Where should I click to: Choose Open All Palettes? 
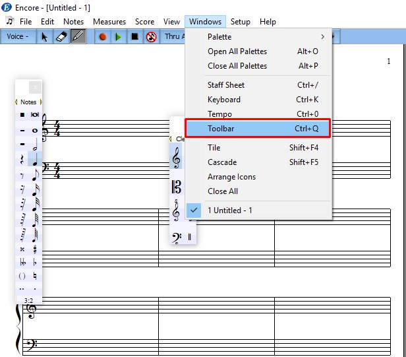pyautogui.click(x=258, y=51)
